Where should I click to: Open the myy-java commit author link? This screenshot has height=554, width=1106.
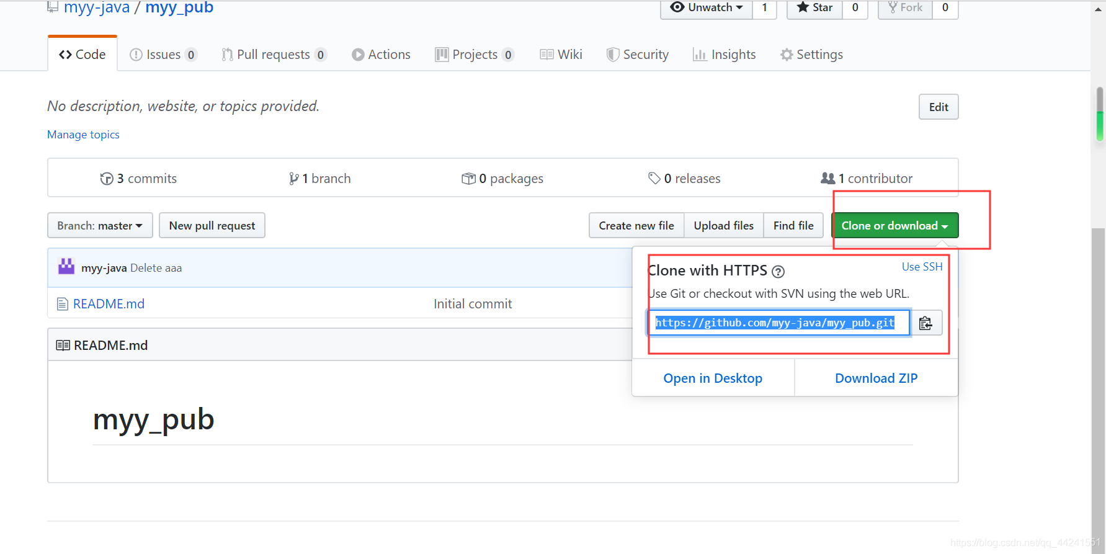tap(104, 268)
